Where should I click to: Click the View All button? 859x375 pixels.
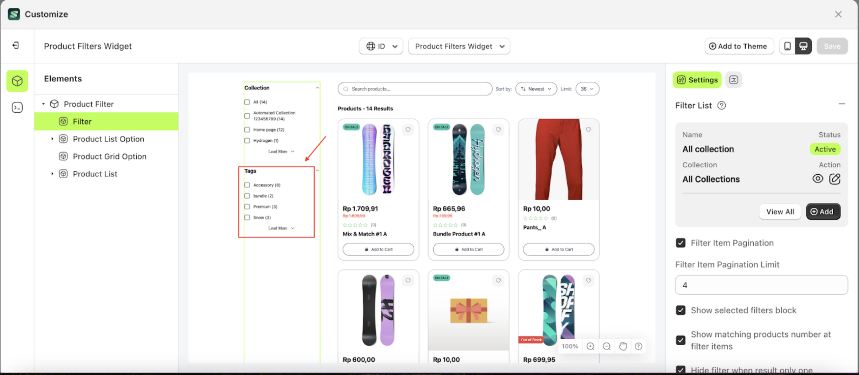pos(780,211)
